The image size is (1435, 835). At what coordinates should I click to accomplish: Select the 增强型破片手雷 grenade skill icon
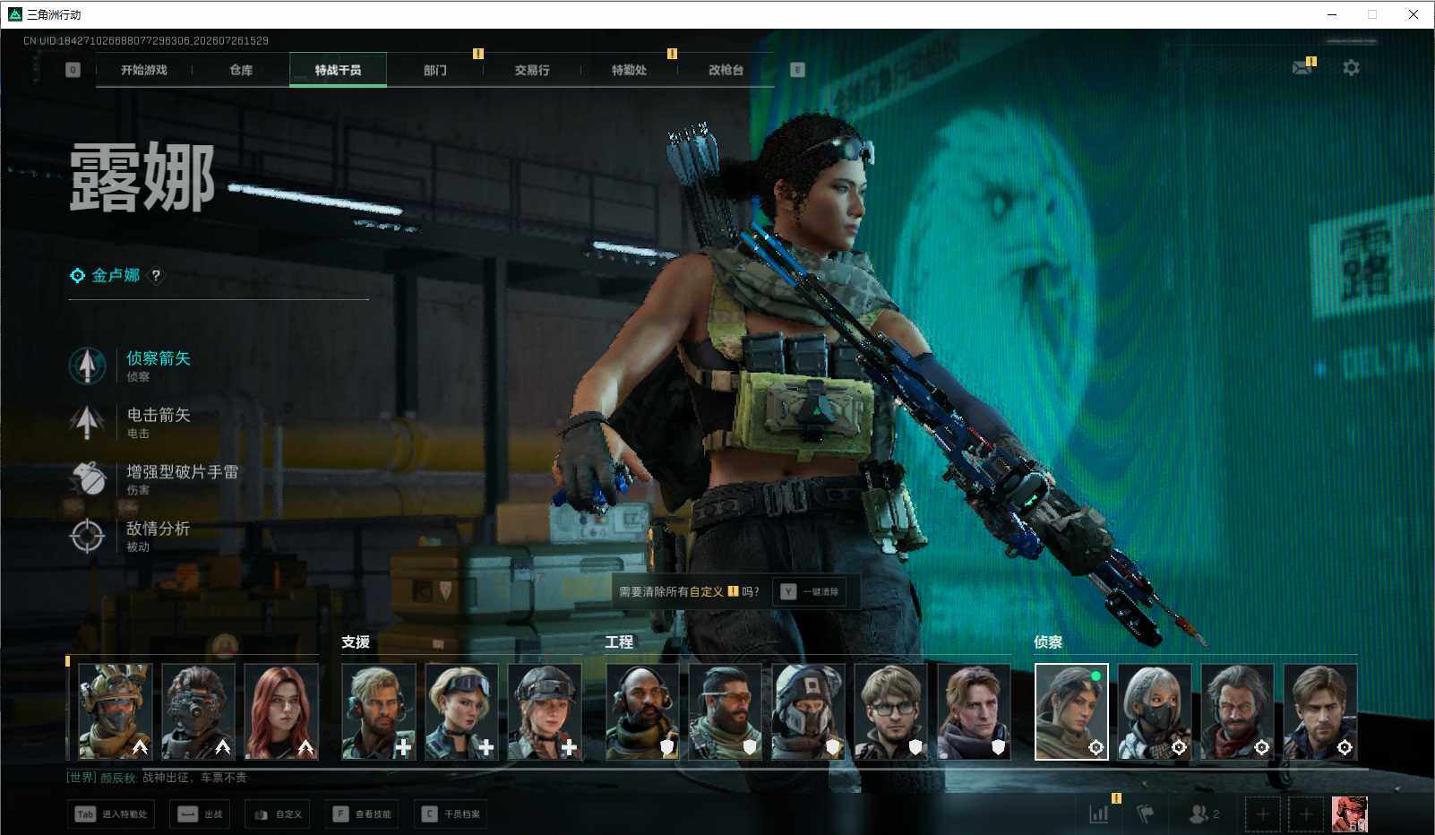click(x=87, y=478)
